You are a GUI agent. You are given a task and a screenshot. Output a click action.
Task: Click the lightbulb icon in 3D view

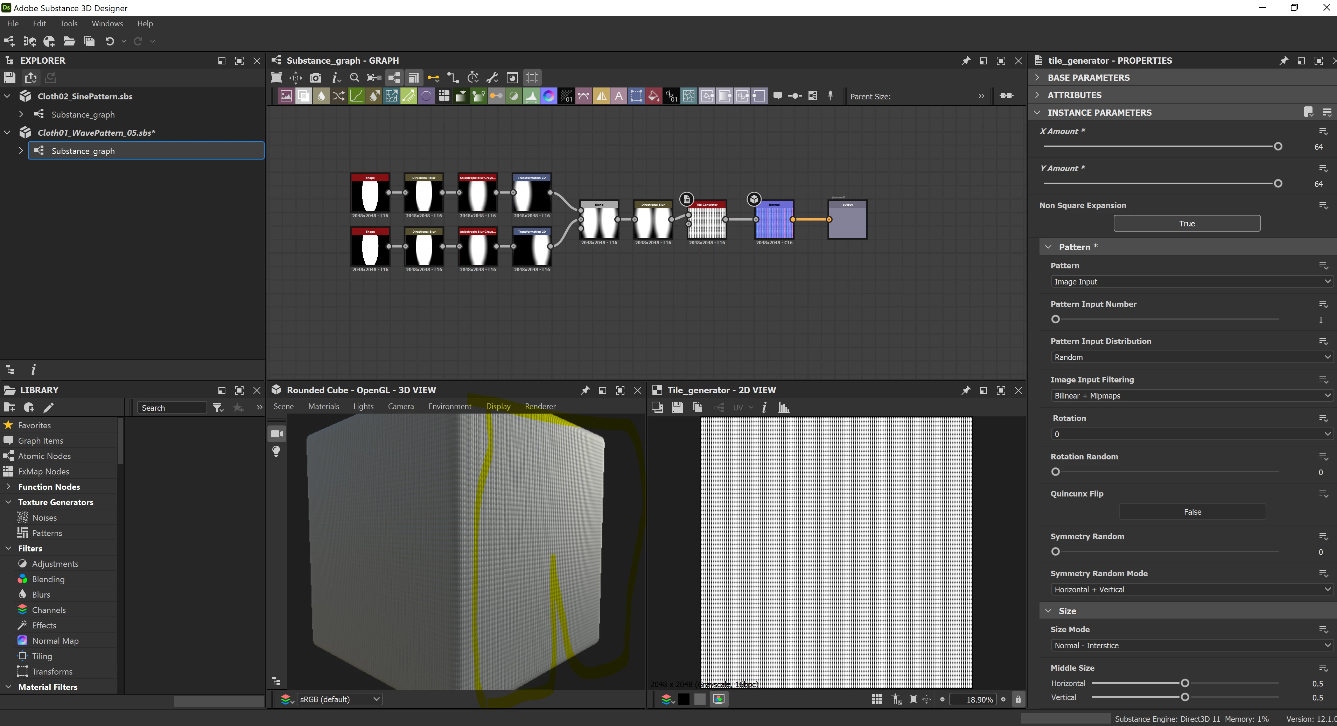click(x=276, y=451)
